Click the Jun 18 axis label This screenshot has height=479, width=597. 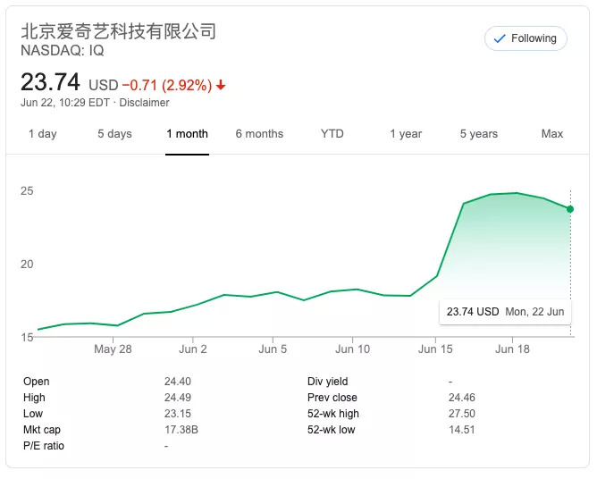(512, 349)
